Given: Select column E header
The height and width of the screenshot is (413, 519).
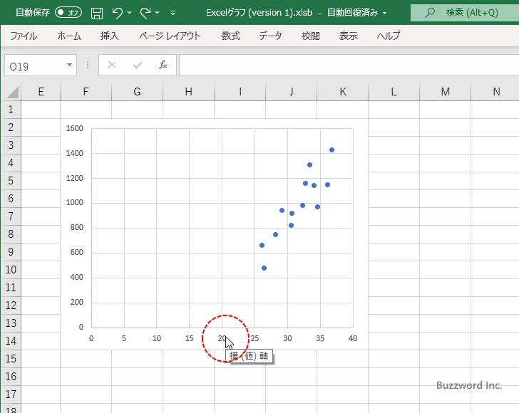Looking at the screenshot, I should coord(41,92).
